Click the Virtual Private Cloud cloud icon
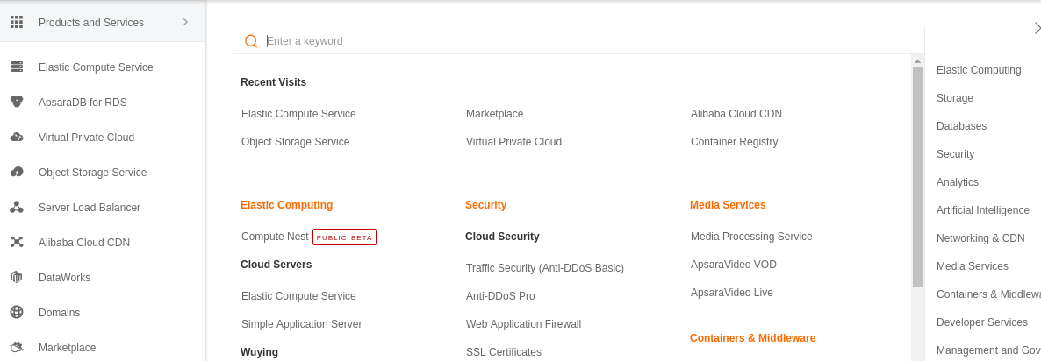 pyautogui.click(x=17, y=137)
